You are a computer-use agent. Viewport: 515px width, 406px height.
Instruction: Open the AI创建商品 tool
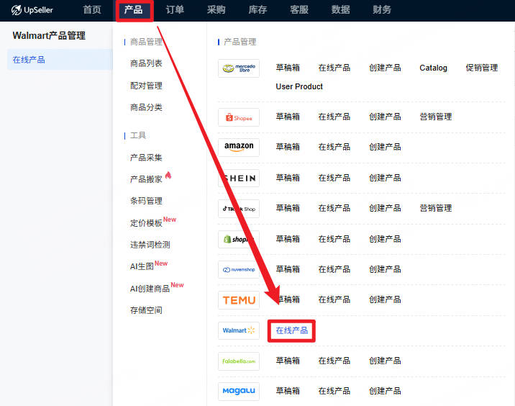point(150,289)
